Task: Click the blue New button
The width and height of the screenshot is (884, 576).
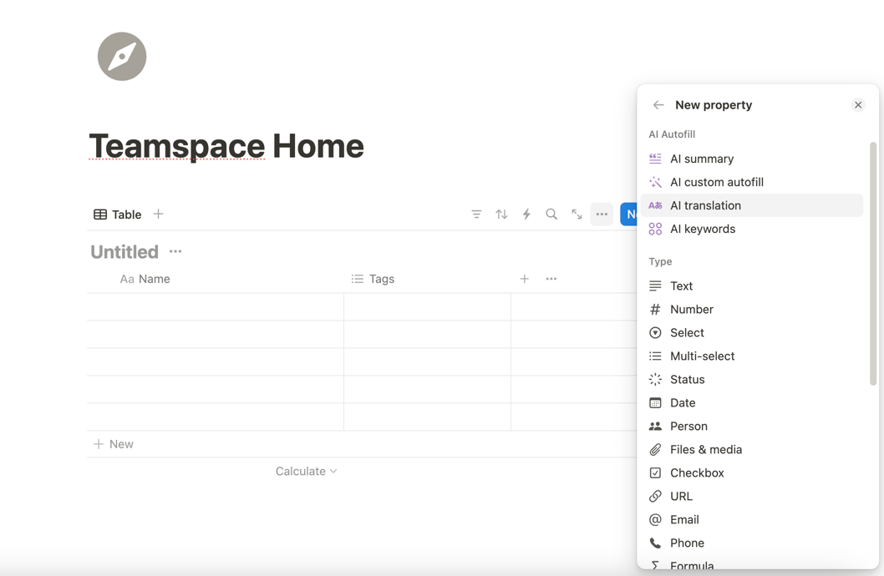Action: coord(629,215)
